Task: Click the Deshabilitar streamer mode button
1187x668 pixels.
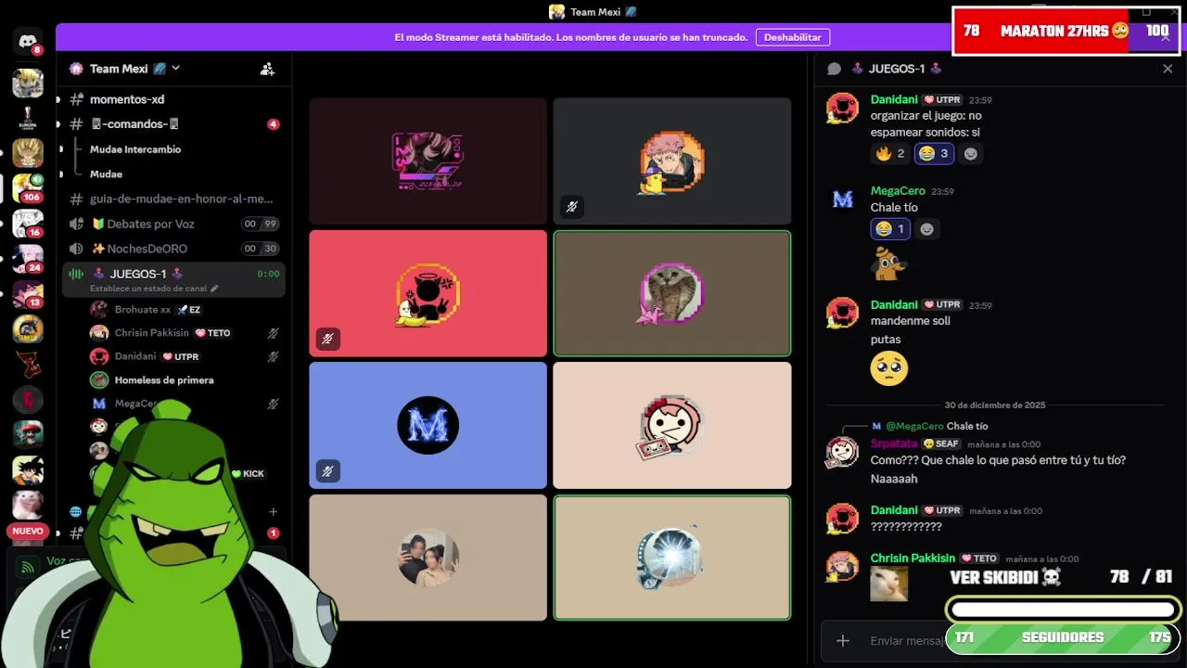Action: pos(793,37)
